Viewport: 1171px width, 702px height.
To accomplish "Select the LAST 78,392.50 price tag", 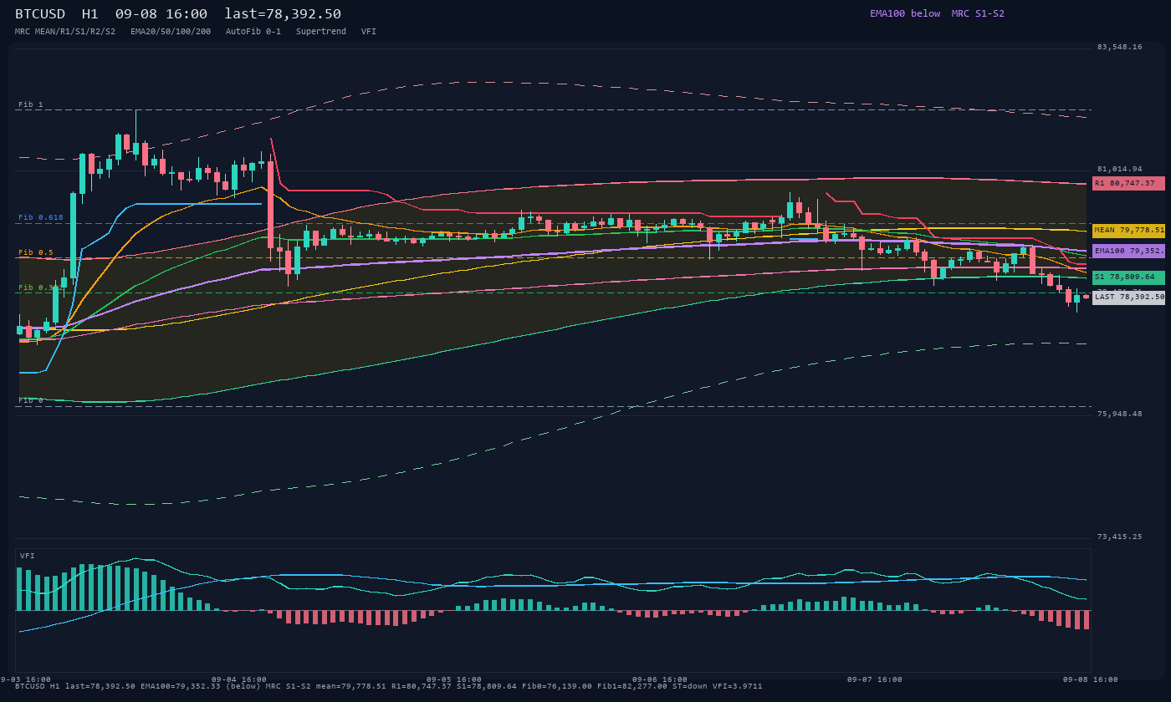I will pos(1128,297).
